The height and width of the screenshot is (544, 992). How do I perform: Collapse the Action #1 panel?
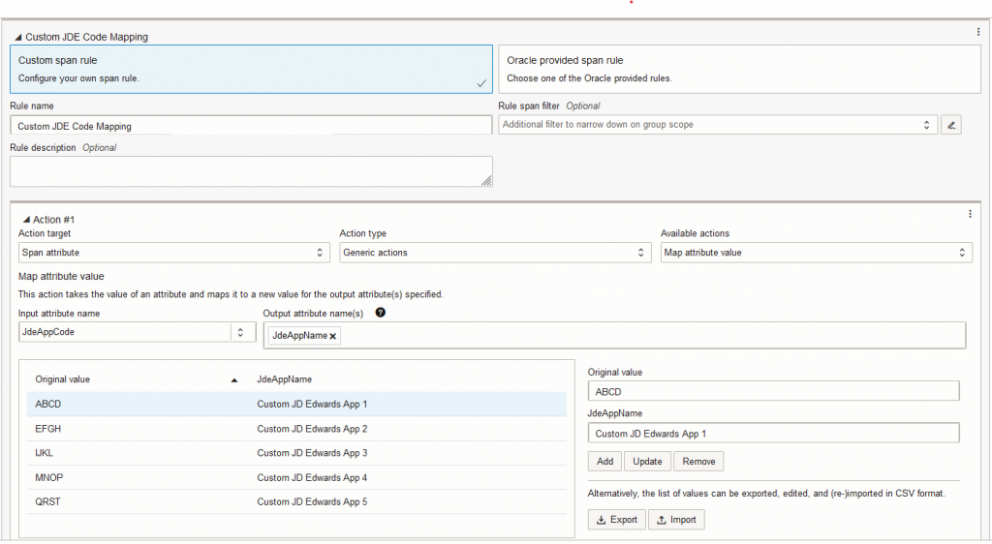pos(27,220)
